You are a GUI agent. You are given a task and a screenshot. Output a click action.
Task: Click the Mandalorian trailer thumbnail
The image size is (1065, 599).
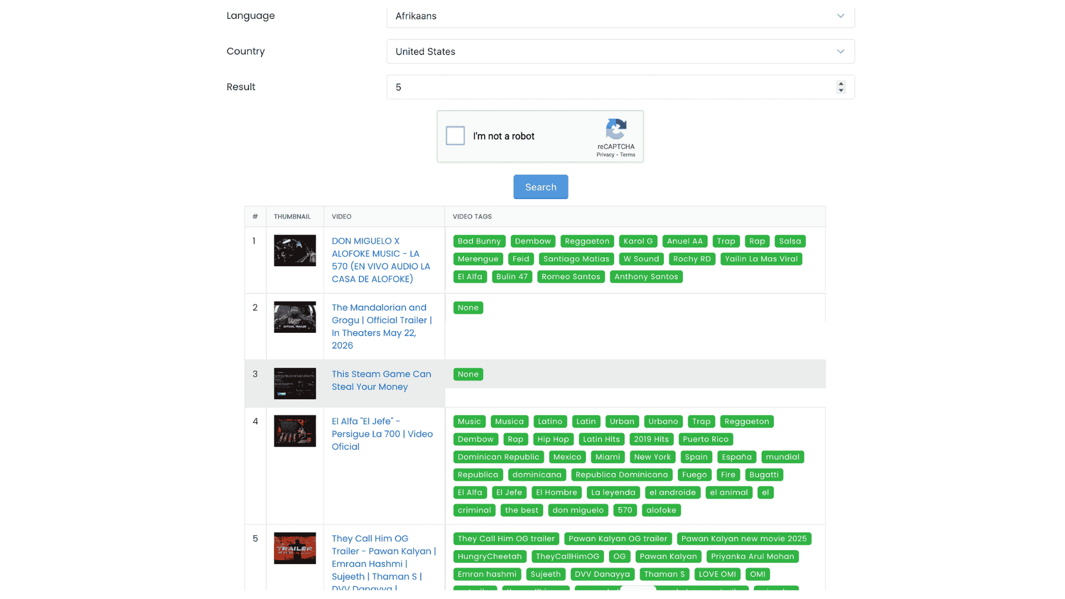coord(295,317)
